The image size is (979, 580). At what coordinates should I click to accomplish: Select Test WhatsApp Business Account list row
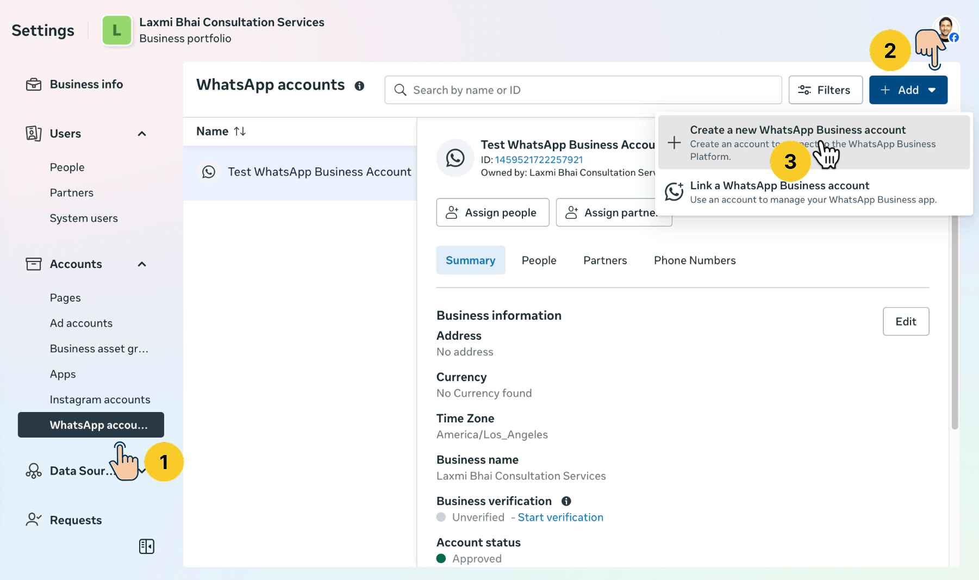pyautogui.click(x=300, y=172)
